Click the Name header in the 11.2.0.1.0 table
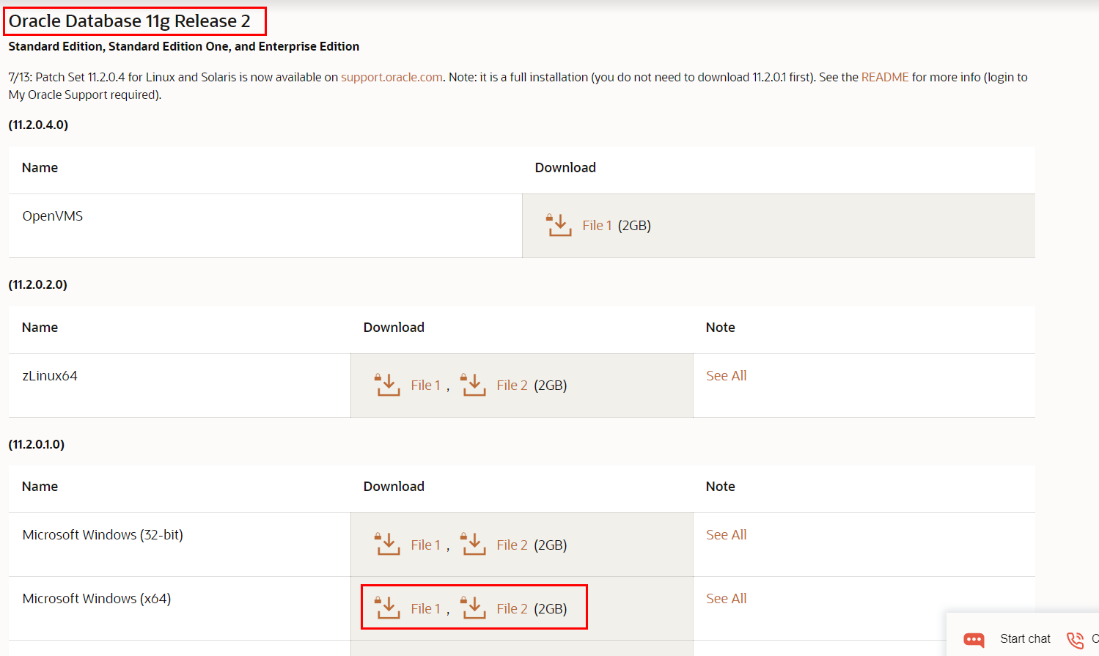 click(40, 486)
